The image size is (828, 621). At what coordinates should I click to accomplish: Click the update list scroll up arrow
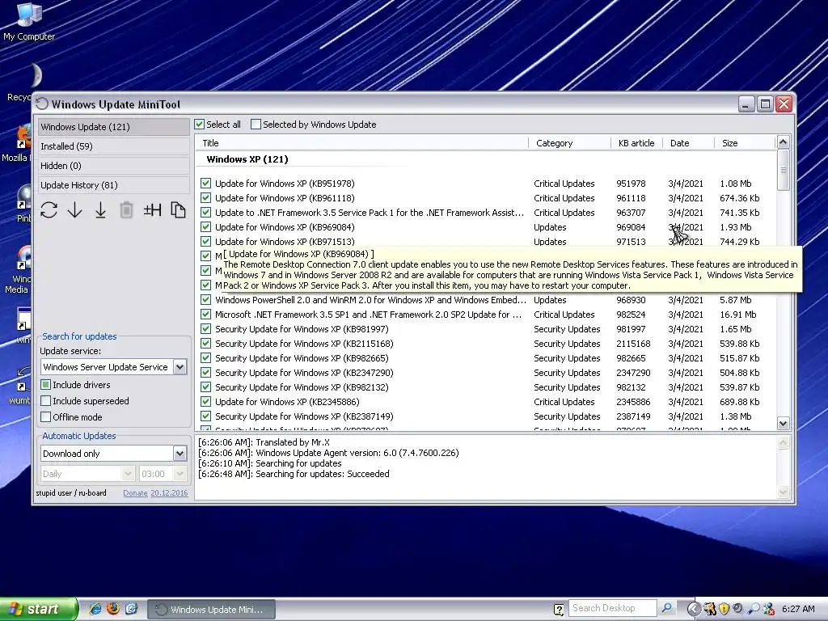point(783,142)
